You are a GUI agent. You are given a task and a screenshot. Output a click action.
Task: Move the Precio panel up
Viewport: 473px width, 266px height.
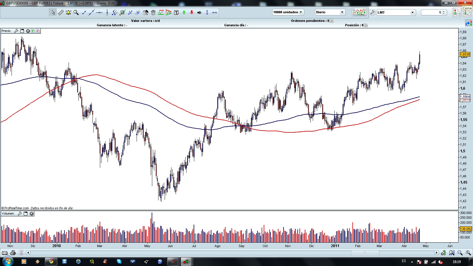(33, 31)
